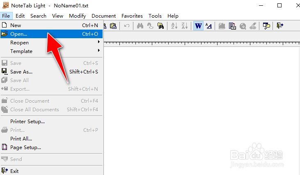This screenshot has height=175, width=300.
Task: Select Close Document menu entry
Action: click(x=51, y=101)
